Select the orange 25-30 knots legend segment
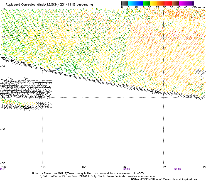The height and width of the screenshot is (181, 206). pos(161,3)
